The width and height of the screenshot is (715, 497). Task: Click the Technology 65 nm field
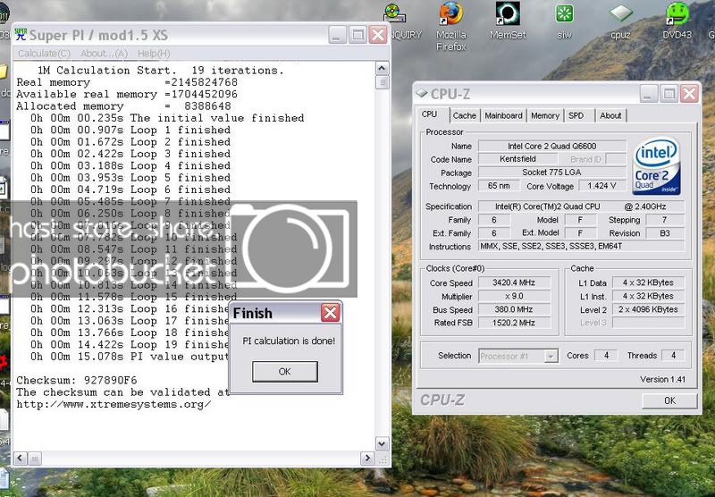(x=499, y=186)
